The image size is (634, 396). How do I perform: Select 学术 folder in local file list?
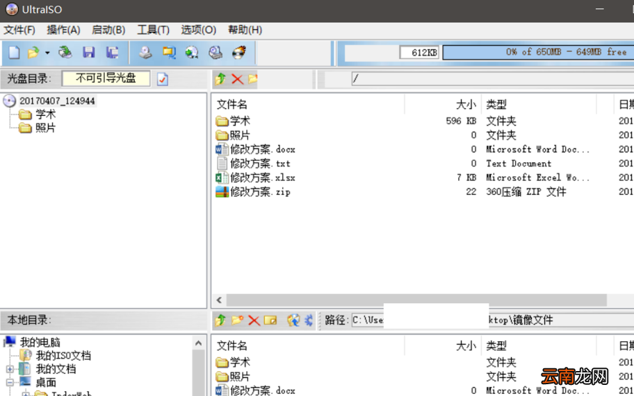240,362
